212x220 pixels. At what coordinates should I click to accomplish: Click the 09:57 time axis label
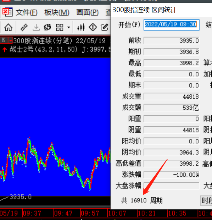[x=90, y=213]
